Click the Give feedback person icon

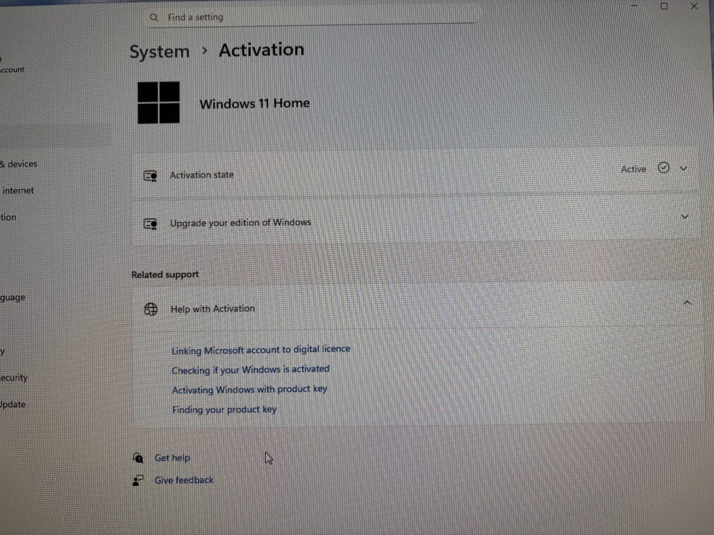(x=138, y=480)
